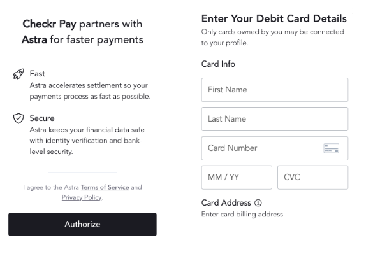Click the Secure feature title
The height and width of the screenshot is (268, 373).
pyautogui.click(x=42, y=118)
